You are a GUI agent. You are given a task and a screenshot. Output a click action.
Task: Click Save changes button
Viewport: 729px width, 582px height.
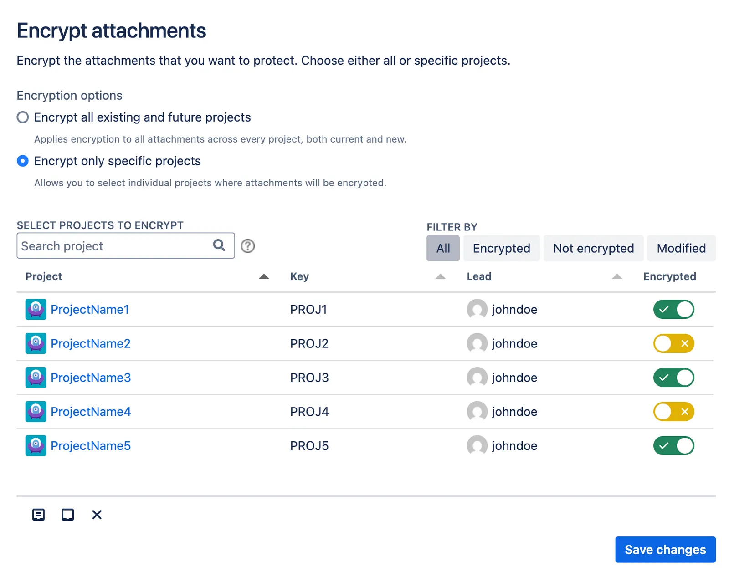[665, 550]
